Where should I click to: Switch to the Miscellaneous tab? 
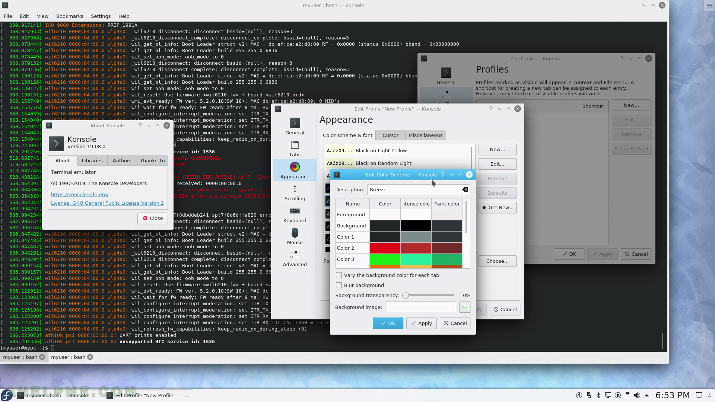coord(425,135)
